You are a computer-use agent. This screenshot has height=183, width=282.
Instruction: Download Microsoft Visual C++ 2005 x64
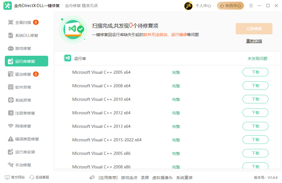coord(255,72)
